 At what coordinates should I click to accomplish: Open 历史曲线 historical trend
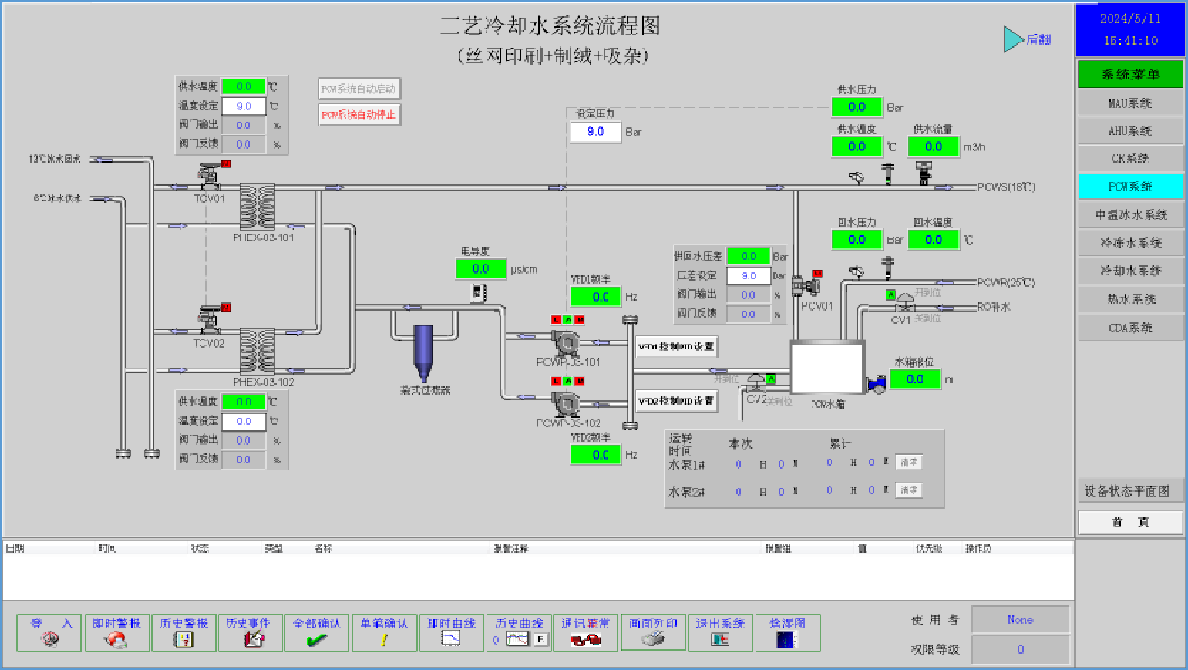(518, 633)
